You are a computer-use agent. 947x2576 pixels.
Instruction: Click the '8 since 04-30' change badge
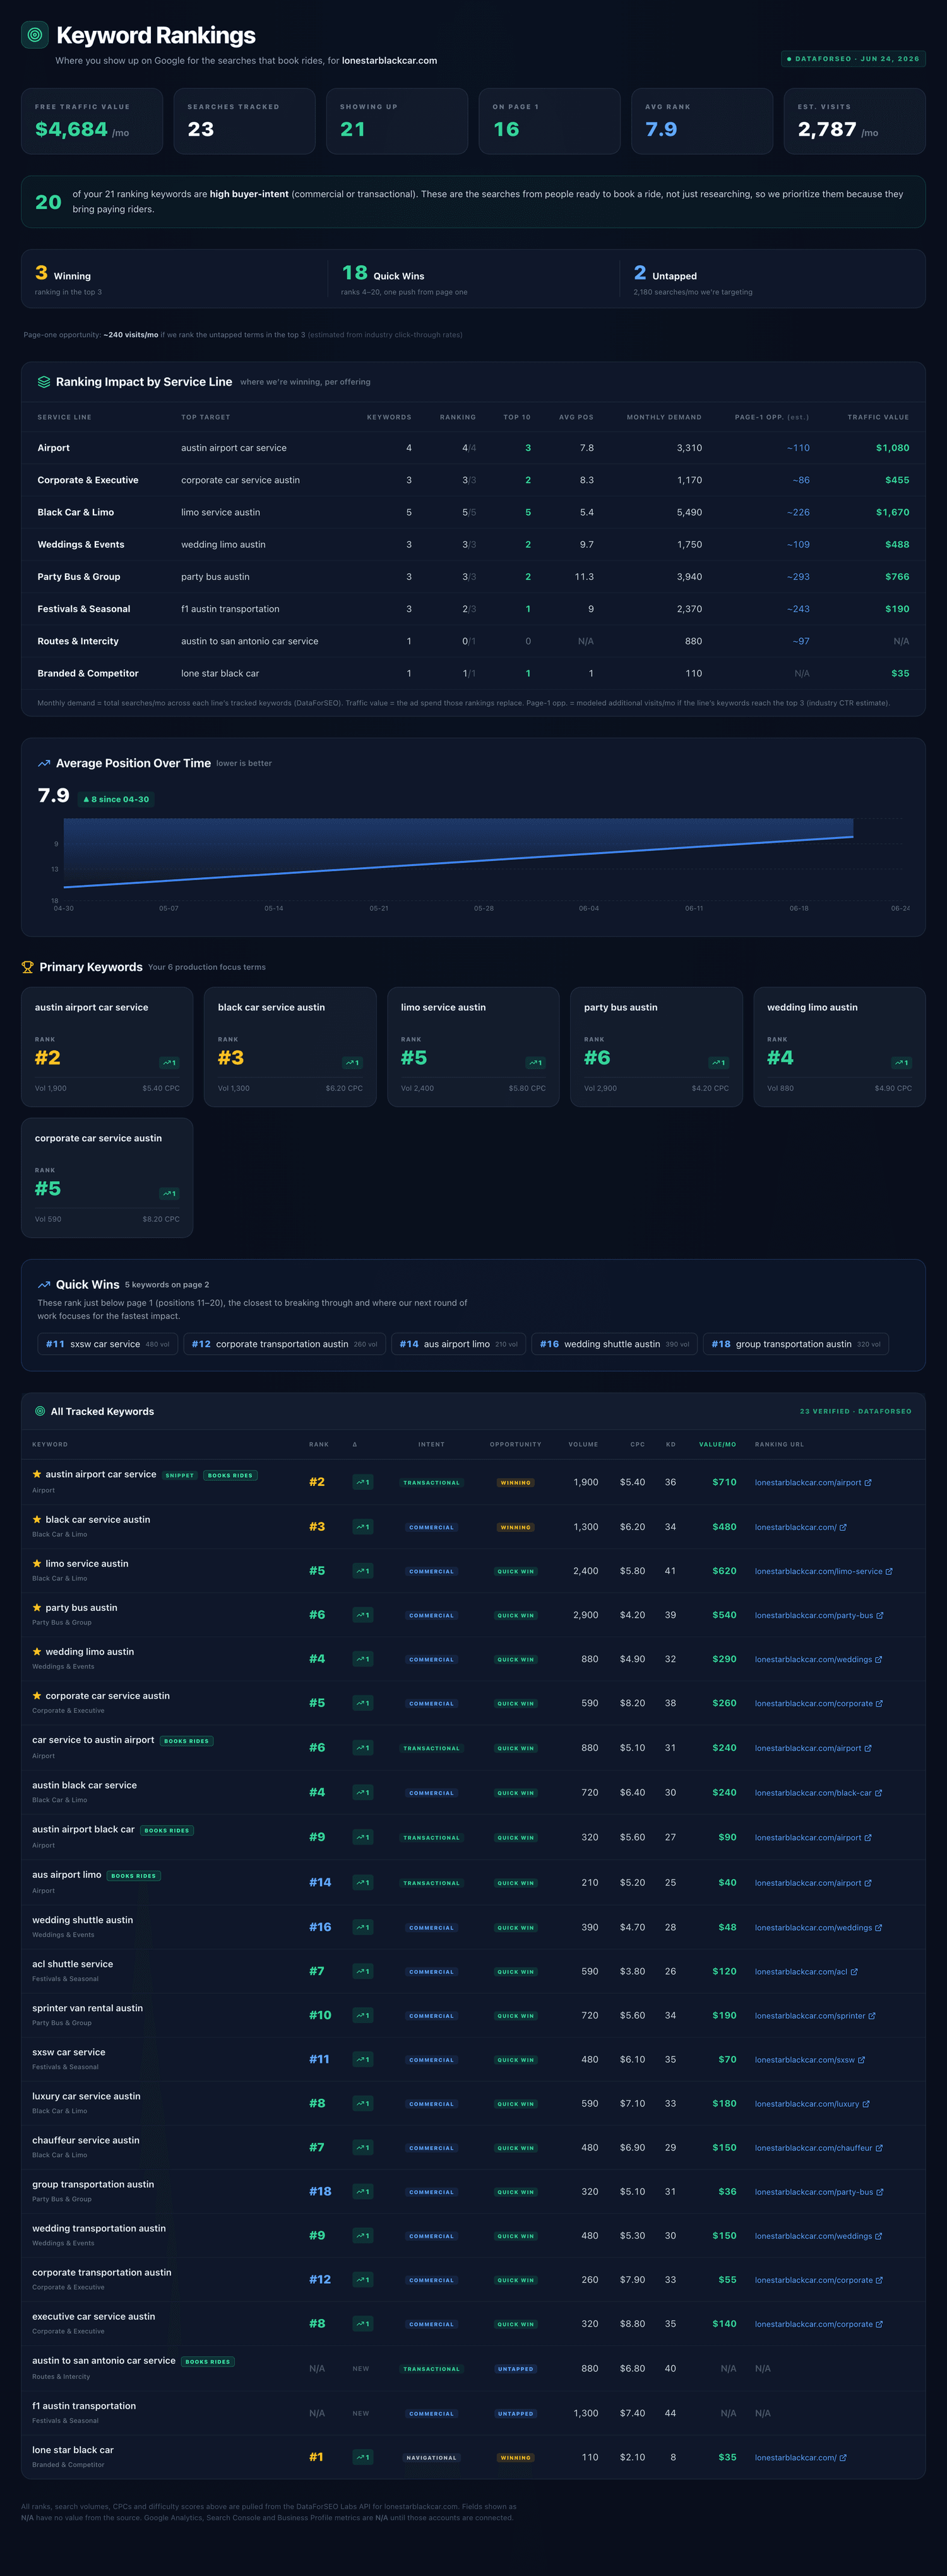[x=116, y=799]
